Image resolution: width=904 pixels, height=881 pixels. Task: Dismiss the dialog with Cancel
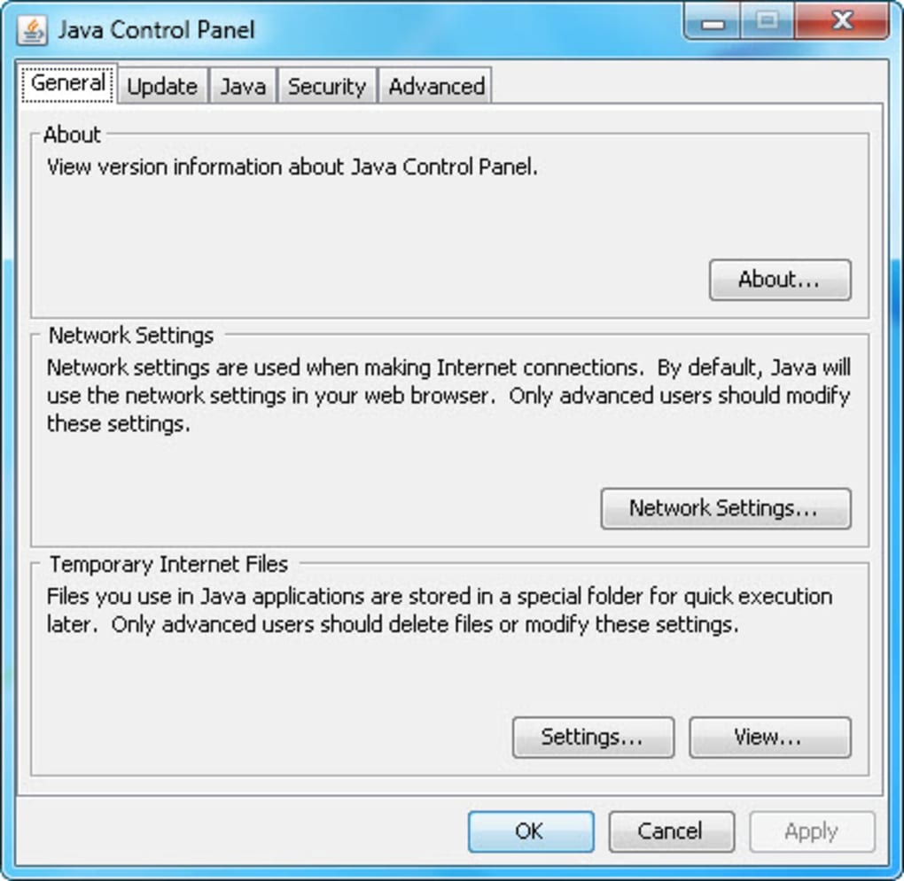[672, 831]
